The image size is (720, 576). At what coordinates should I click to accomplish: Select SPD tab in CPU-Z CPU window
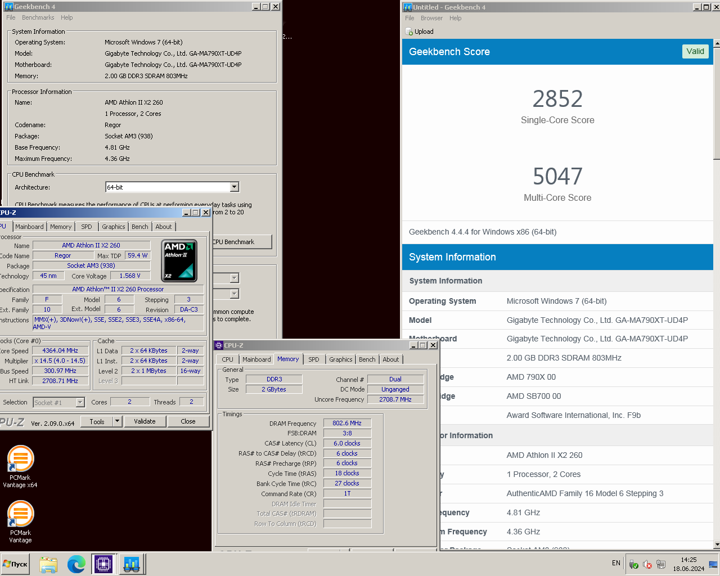87,227
